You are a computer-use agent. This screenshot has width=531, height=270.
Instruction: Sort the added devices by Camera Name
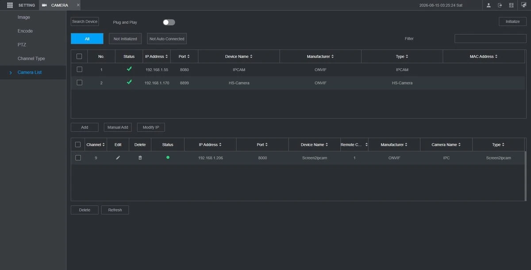pyautogui.click(x=446, y=145)
